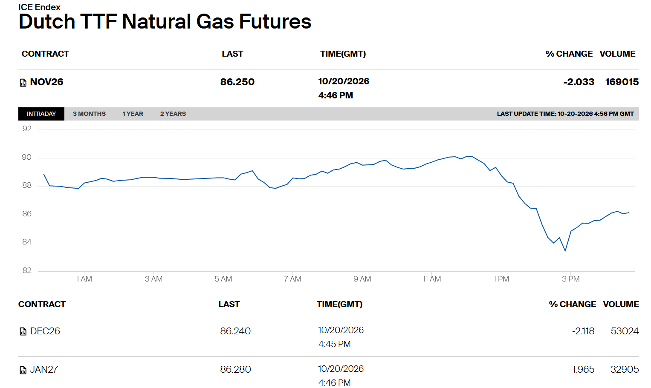Open the JAN27 contract report icon
This screenshot has height=388, width=651.
click(23, 370)
